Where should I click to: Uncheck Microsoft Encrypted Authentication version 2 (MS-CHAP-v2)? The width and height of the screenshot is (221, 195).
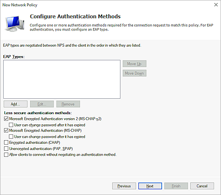[x=6, y=119]
